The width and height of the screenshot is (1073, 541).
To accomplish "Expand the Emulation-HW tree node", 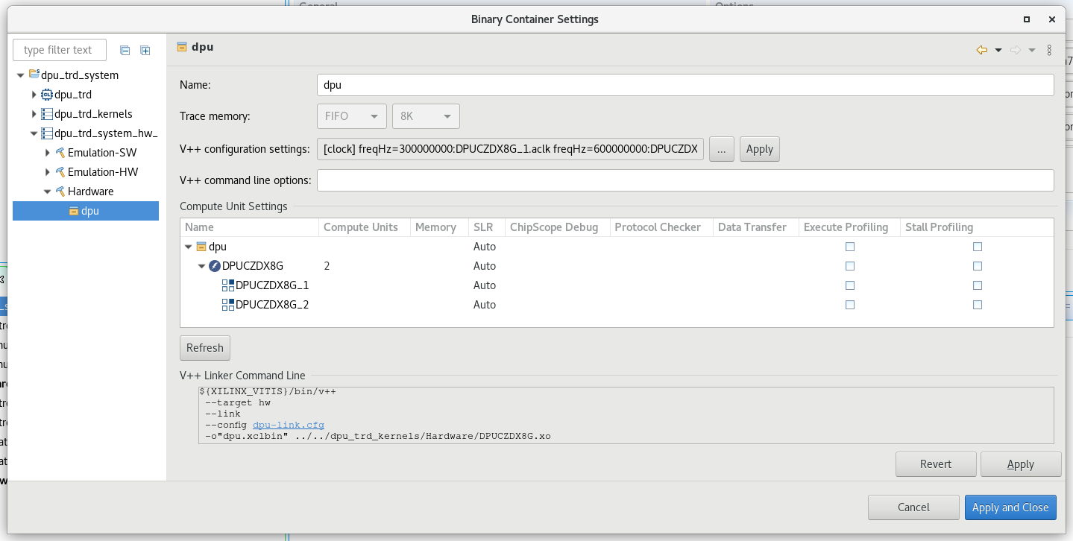I will [x=48, y=172].
